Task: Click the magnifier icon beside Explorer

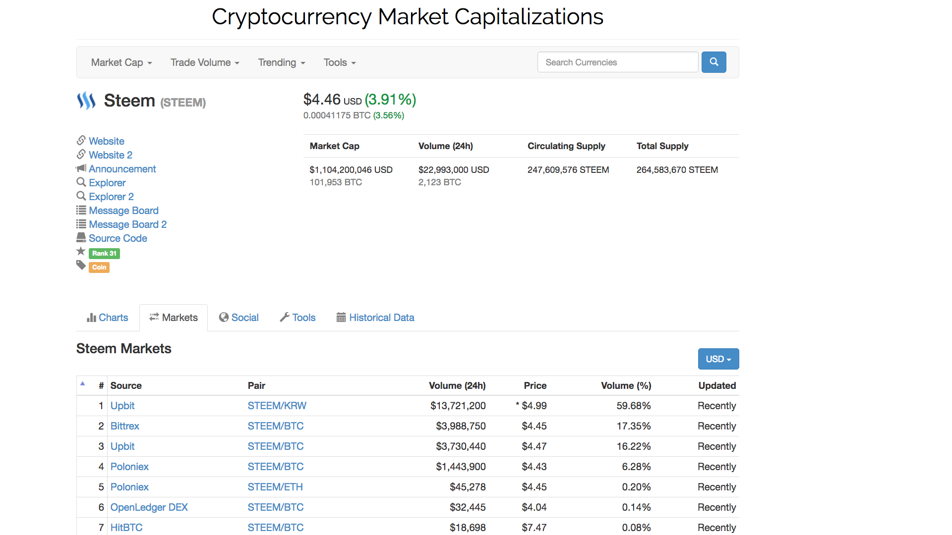Action: tap(81, 182)
